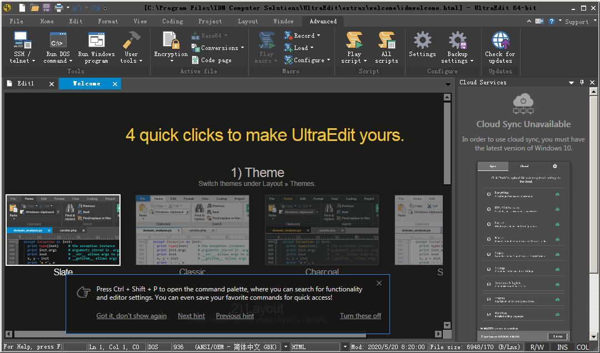Print using the quick access printer icon
This screenshot has width=600, height=353.
(58, 7)
